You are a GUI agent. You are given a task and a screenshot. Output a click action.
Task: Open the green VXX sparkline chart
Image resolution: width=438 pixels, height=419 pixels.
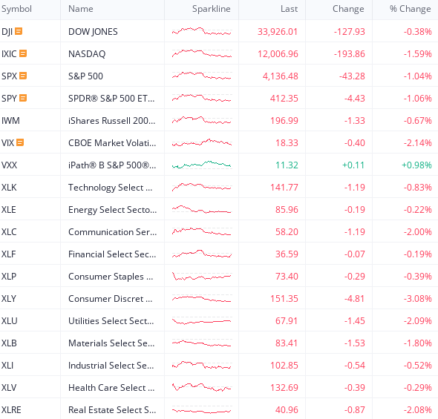click(x=202, y=165)
